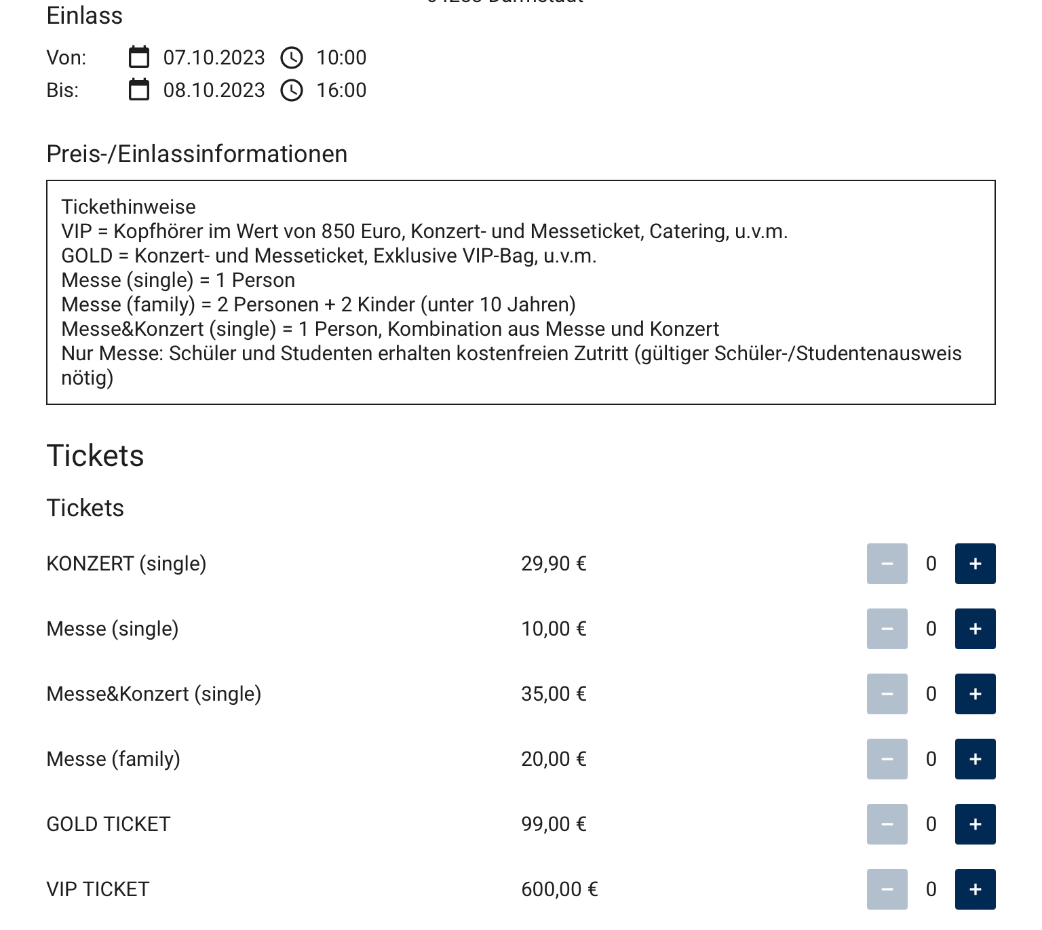
Task: Click the clock icon next to 10:00
Action: tap(292, 58)
